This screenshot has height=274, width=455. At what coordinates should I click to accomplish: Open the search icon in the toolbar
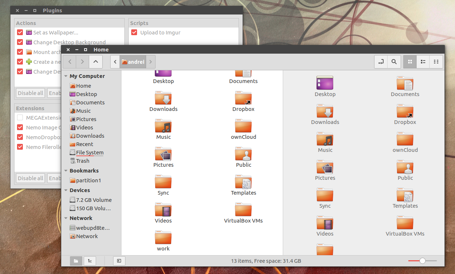(x=394, y=62)
